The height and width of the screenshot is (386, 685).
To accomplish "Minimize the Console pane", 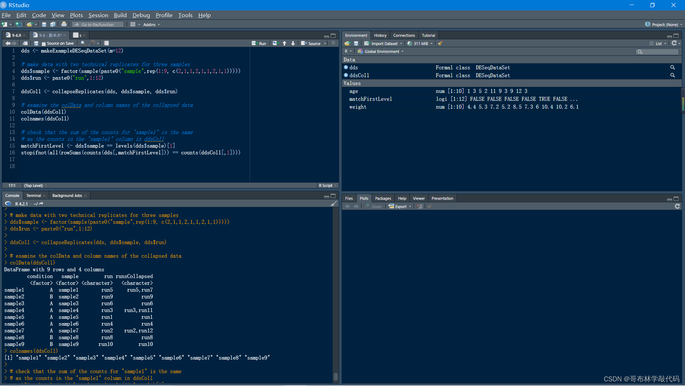I will coord(326,196).
